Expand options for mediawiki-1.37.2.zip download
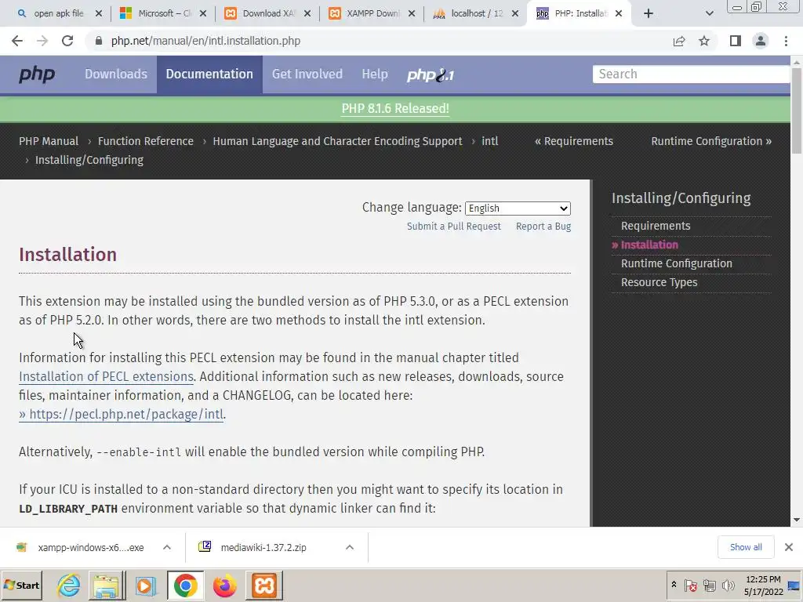The image size is (803, 602). click(x=350, y=548)
